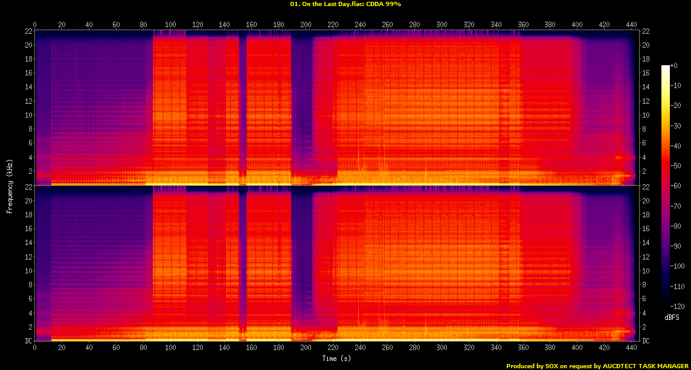Click the 'dBFS' label under the color scale
The width and height of the screenshot is (691, 370).
(672, 317)
